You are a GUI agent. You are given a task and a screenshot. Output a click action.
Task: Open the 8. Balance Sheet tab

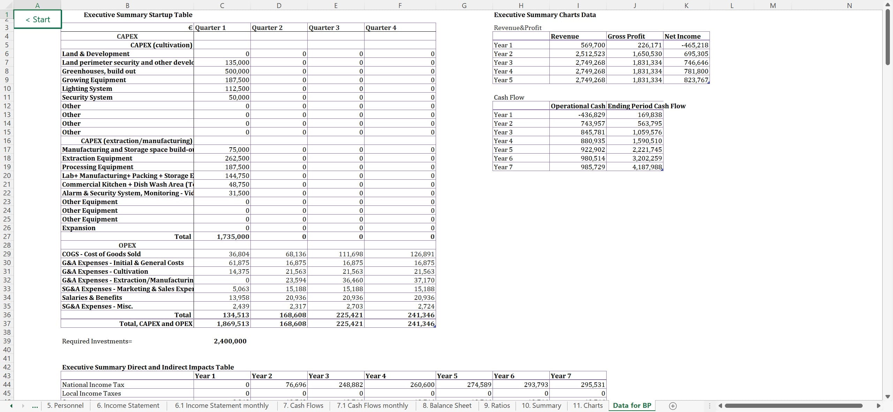click(x=447, y=406)
